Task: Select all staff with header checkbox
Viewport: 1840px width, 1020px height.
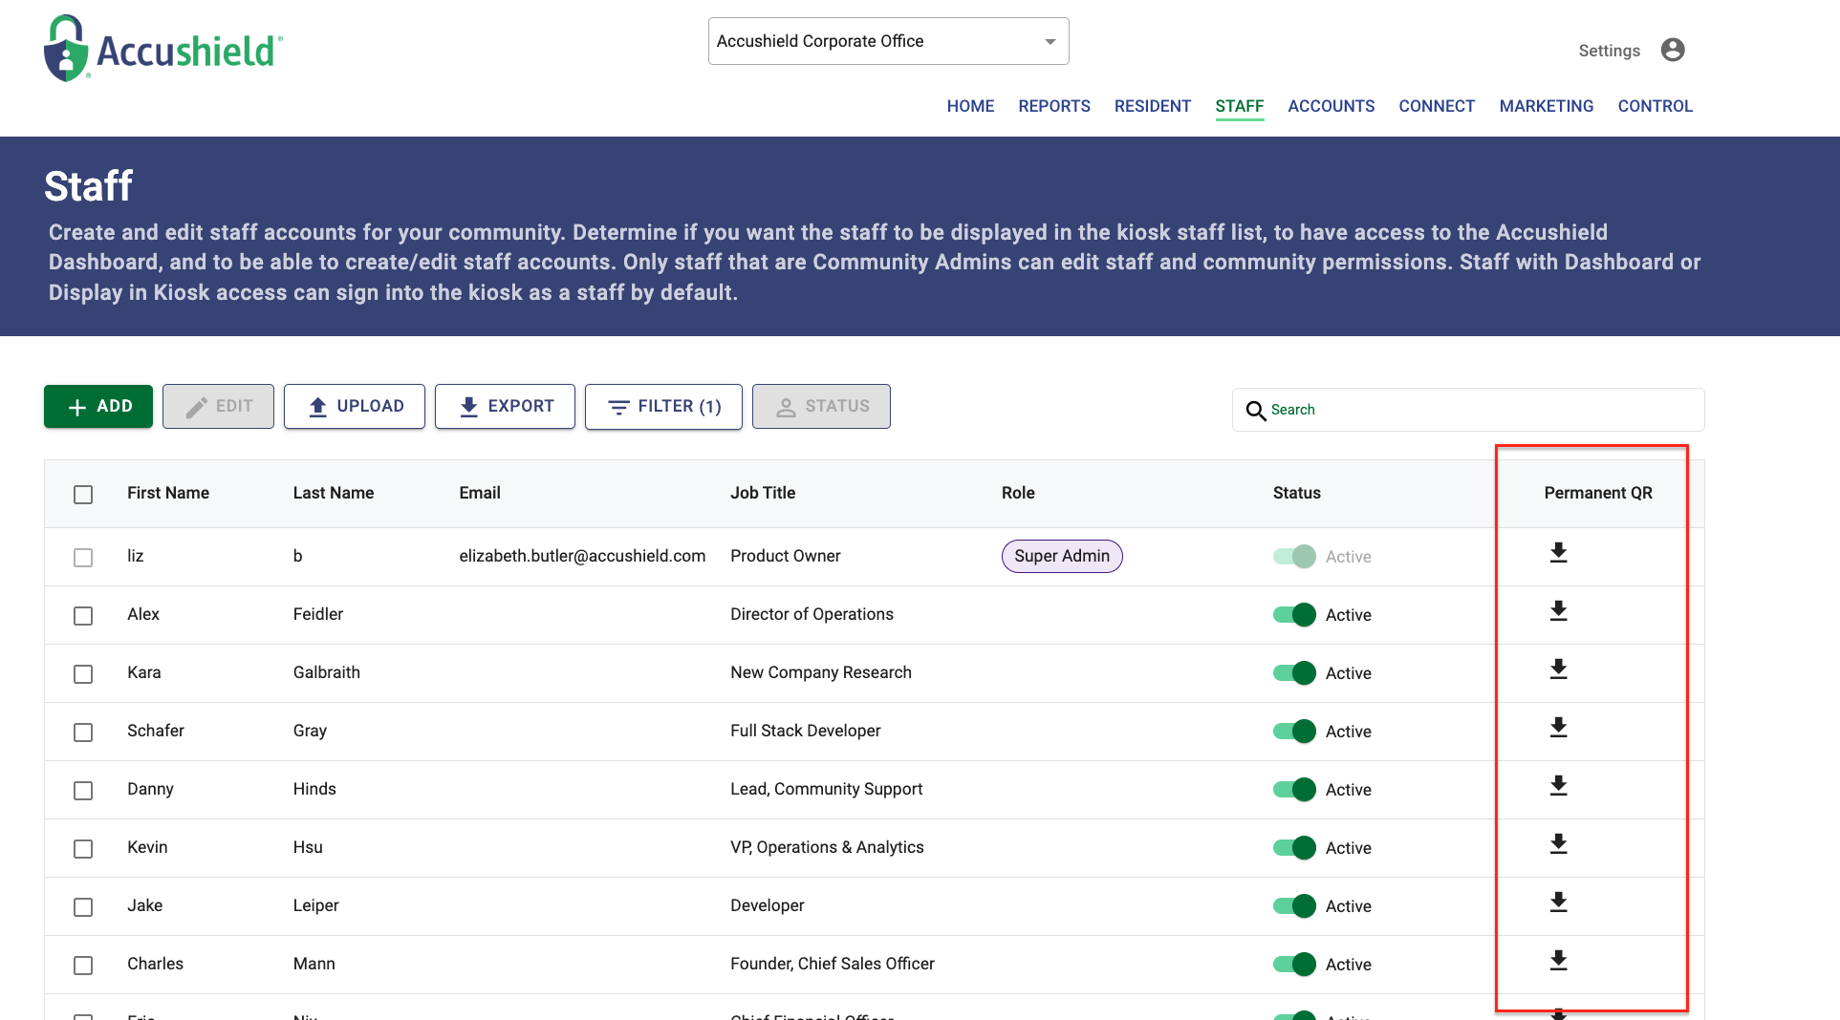Action: tap(83, 495)
